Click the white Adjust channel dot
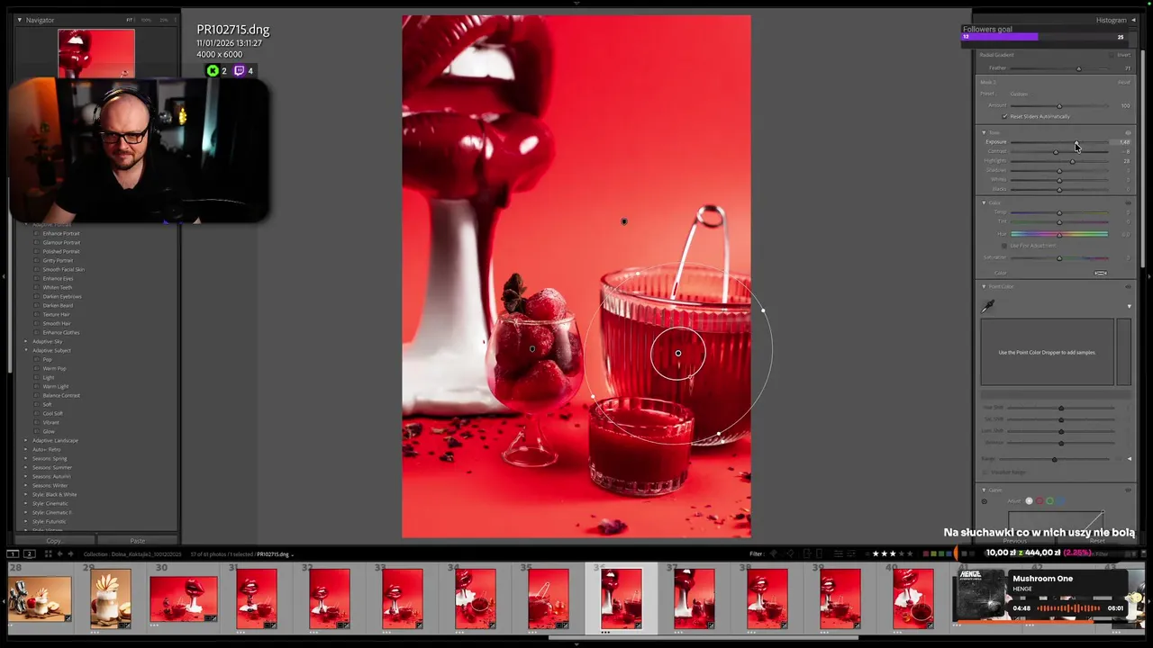 [x=1029, y=500]
